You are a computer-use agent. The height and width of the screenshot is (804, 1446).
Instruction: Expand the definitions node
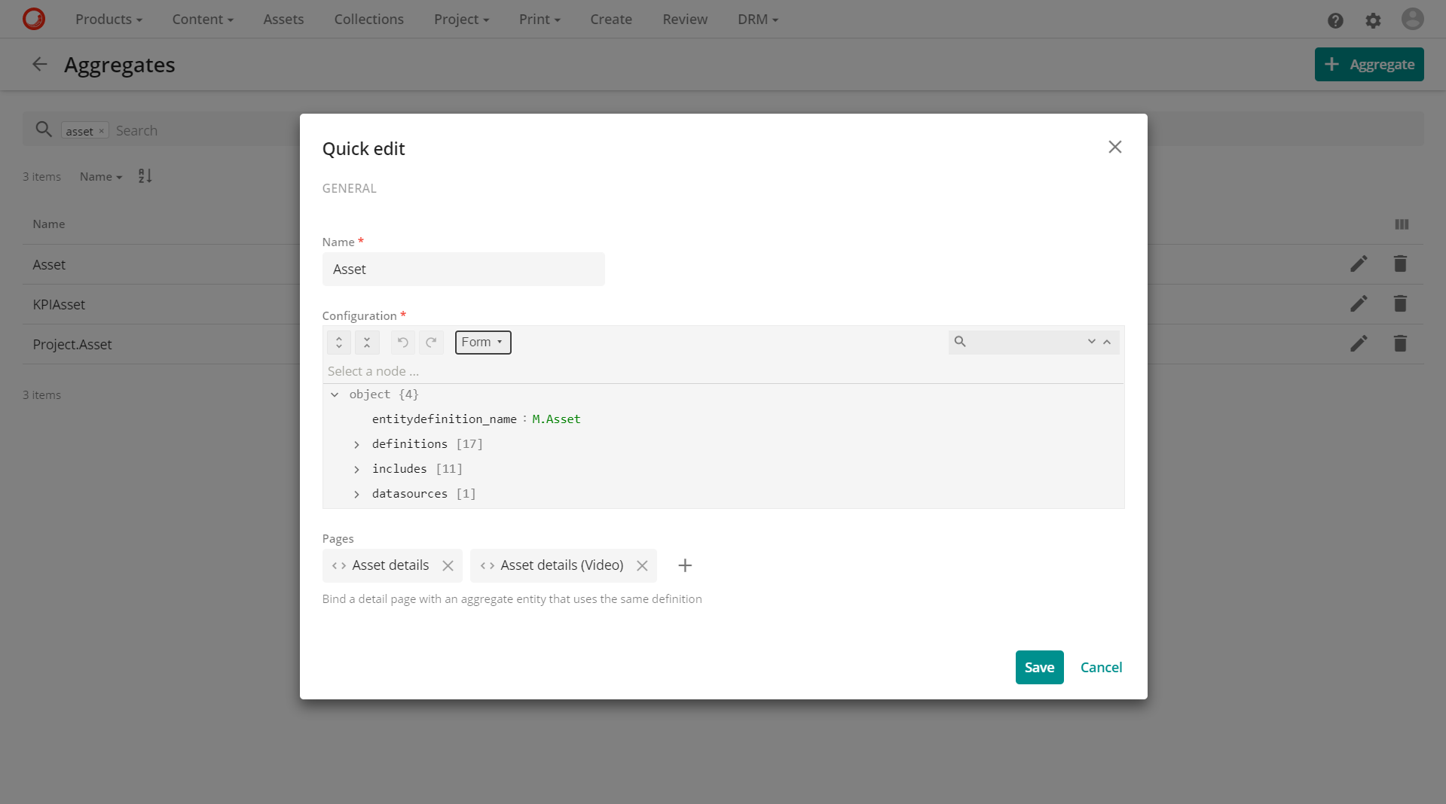tap(356, 444)
